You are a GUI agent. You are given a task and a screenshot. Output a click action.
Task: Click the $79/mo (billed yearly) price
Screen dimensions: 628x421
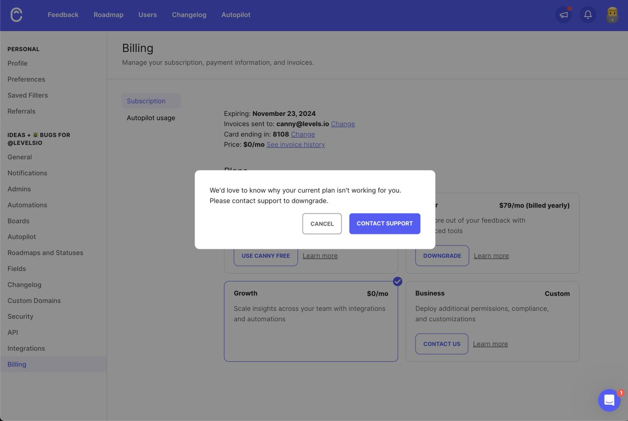[534, 205]
